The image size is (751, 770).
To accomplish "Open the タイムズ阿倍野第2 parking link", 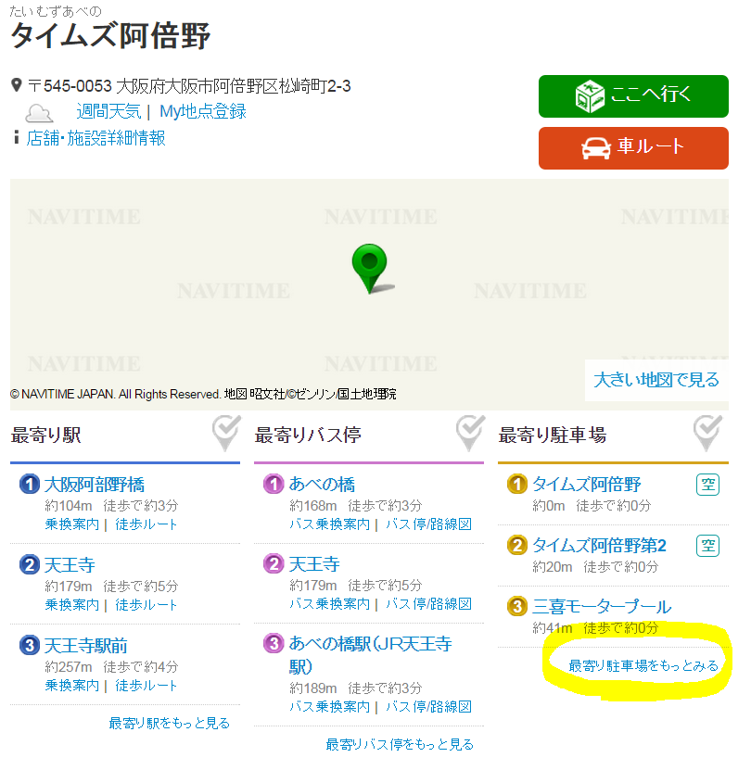I will click(599, 546).
